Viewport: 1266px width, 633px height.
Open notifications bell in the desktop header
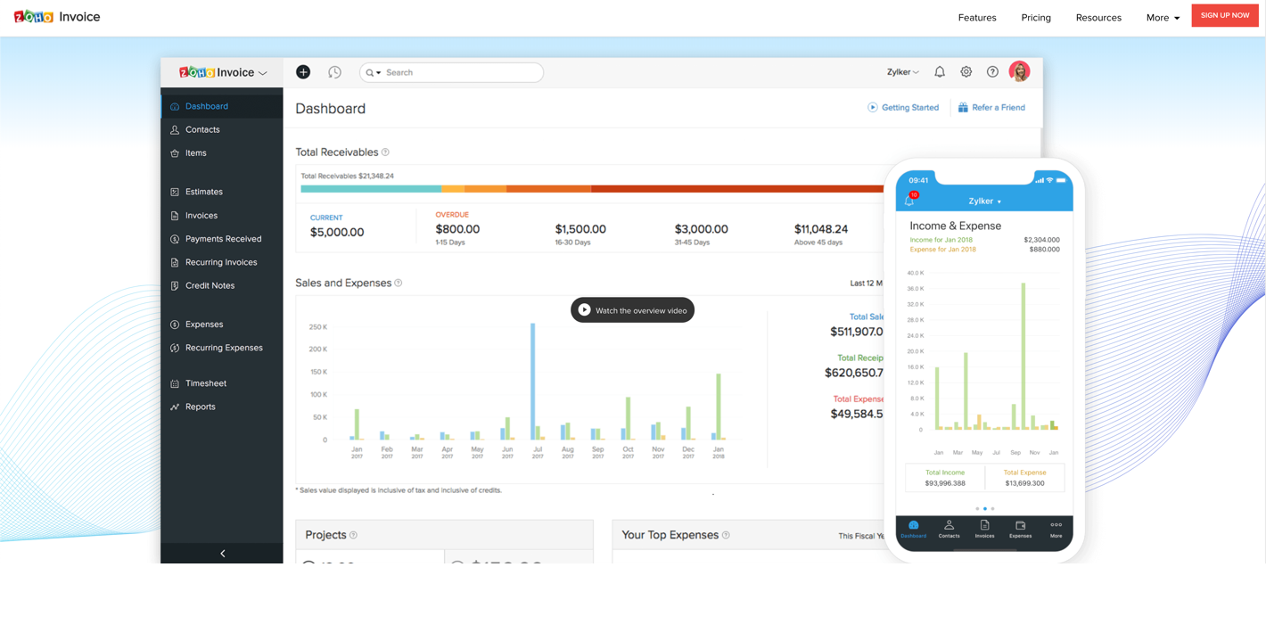pos(940,72)
